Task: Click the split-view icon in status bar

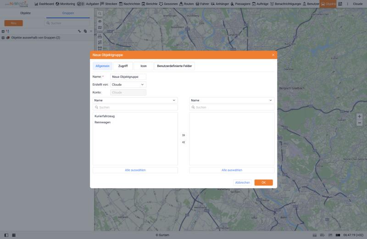Action: click(338, 235)
